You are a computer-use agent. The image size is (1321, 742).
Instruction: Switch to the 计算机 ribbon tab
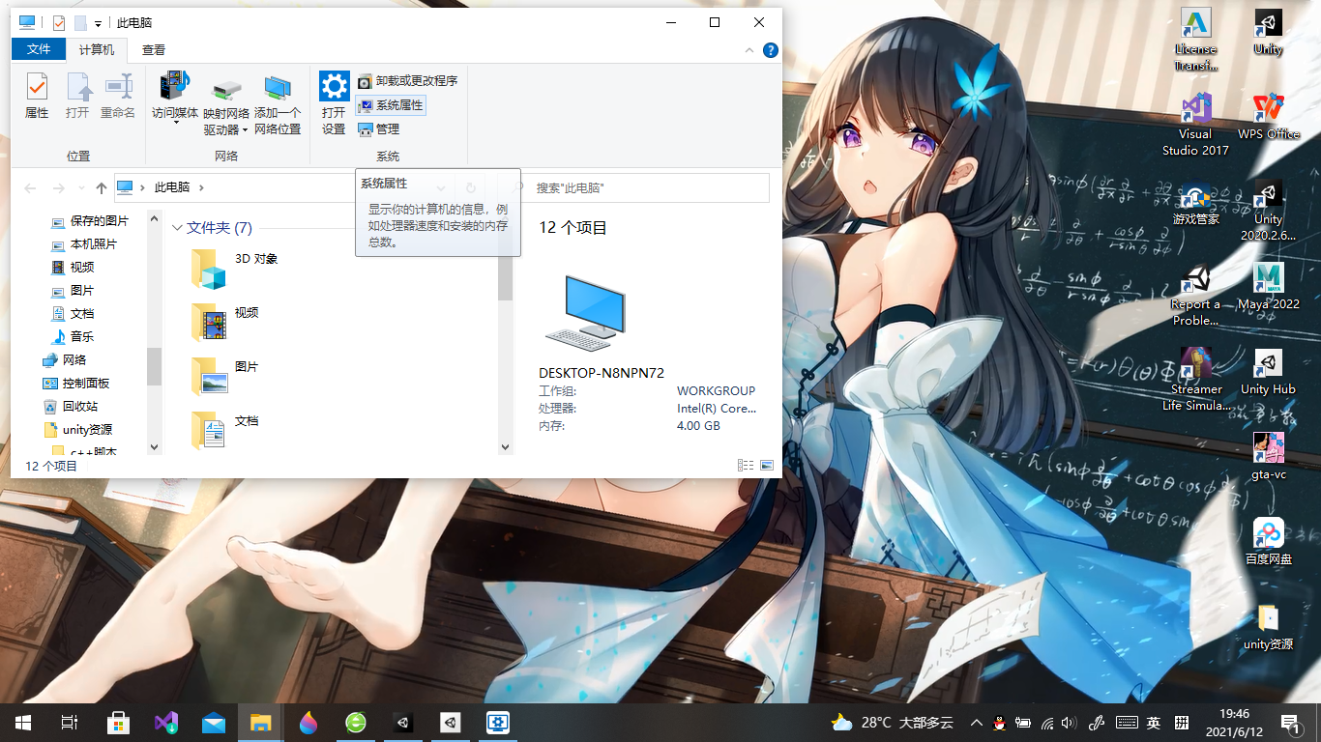click(x=97, y=49)
